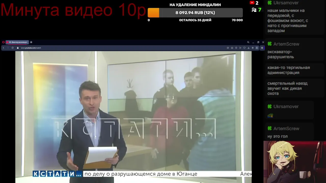Click chat message "экскаватор-разрушитель"
The image size is (326, 183).
(x=281, y=54)
